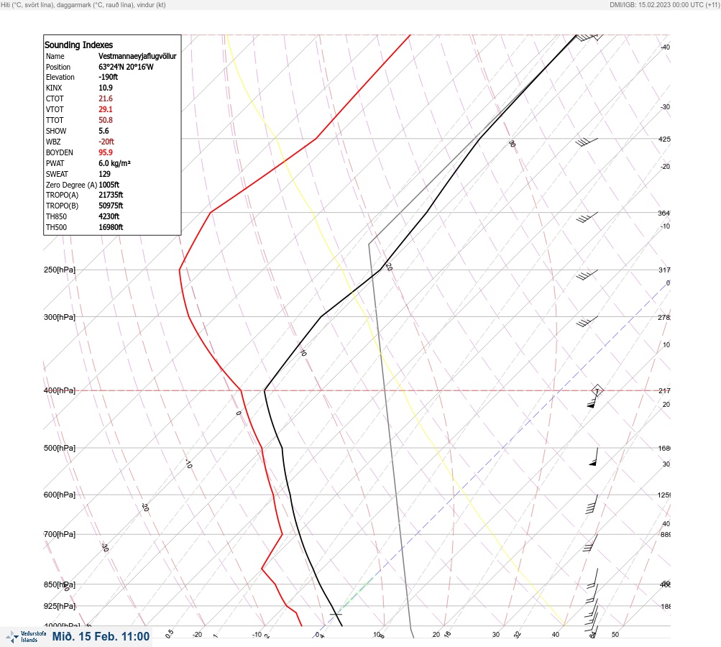Click the Zero Degree (A) value 1005ft
Screen dimensions: 721x647
[x=109, y=185]
